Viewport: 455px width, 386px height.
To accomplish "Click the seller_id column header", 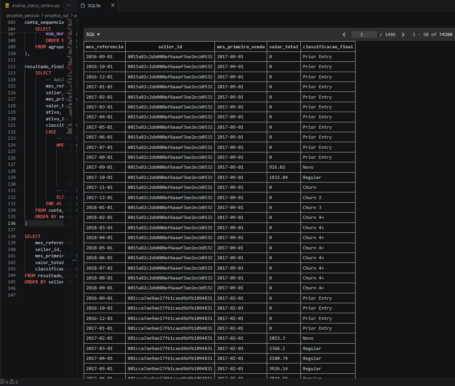I will (170, 47).
